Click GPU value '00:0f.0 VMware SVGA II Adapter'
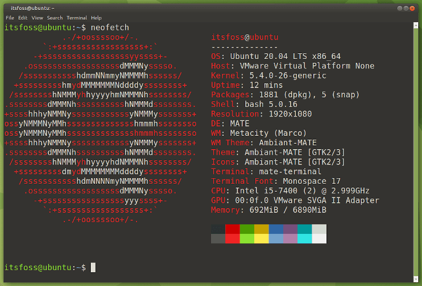Screen dimensions: 422x286 pos(307,200)
